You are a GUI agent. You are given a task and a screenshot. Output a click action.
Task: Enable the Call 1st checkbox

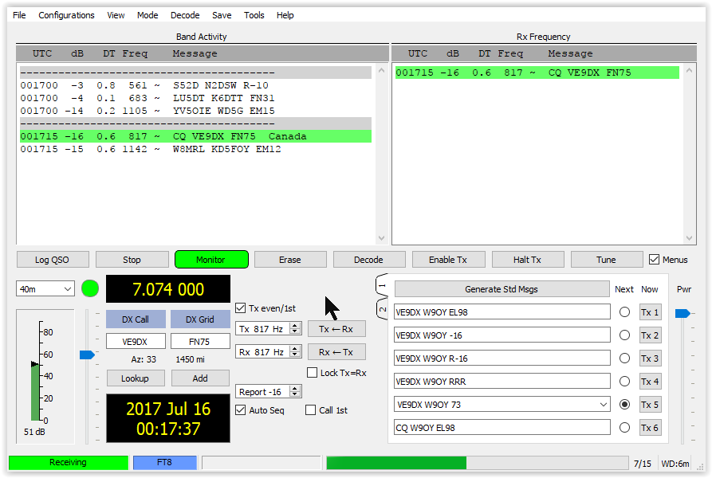pos(311,409)
